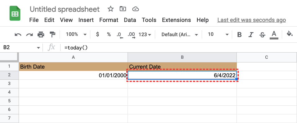The image size is (297, 123).
Task: Select the Paint format roller icon
Action: tap(52, 35)
